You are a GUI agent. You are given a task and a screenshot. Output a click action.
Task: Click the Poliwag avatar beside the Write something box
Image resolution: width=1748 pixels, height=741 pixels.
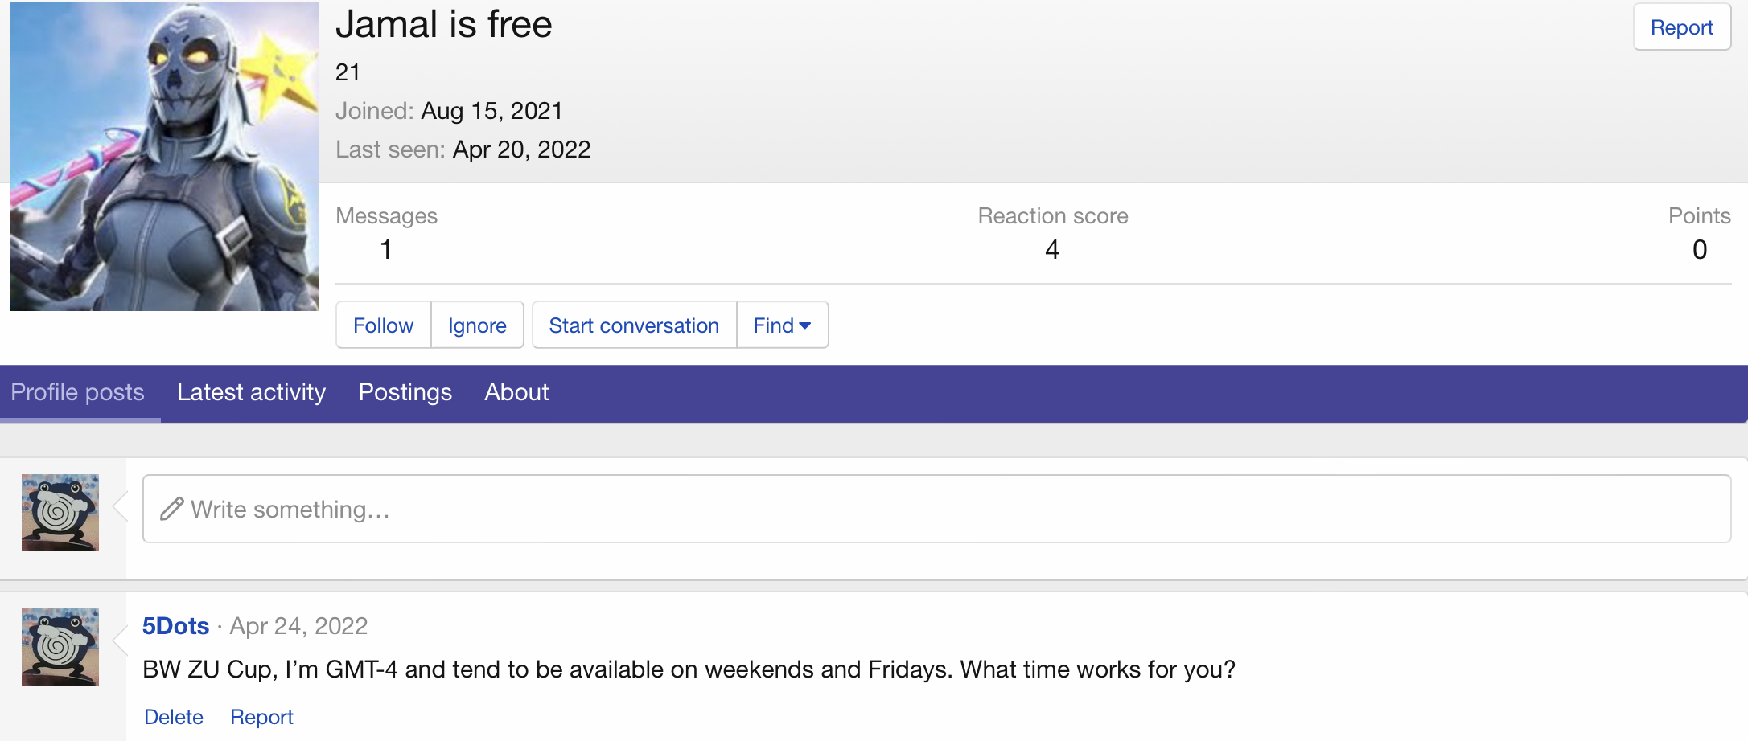60,513
